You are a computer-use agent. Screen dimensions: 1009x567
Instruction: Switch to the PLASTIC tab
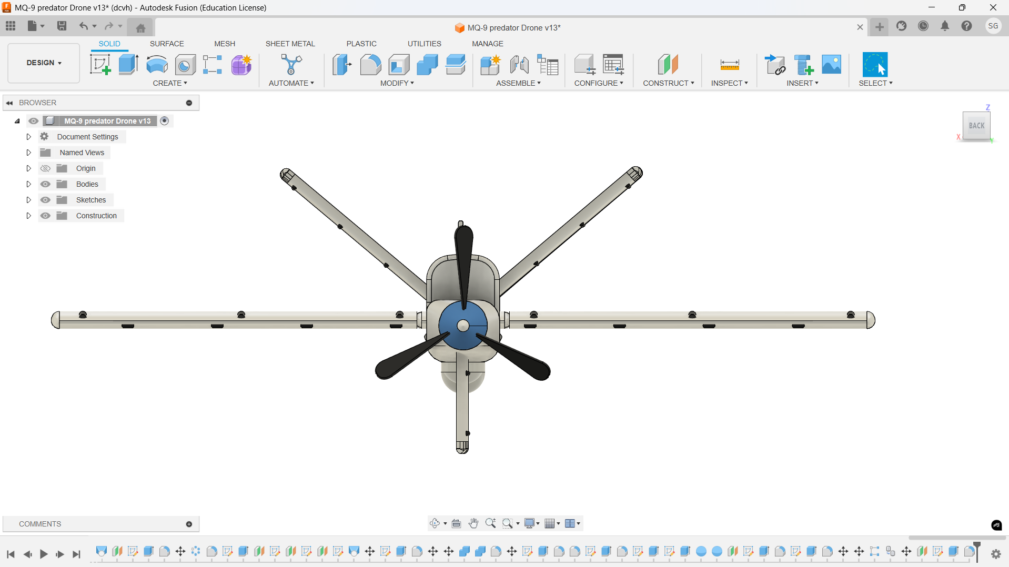click(x=361, y=44)
